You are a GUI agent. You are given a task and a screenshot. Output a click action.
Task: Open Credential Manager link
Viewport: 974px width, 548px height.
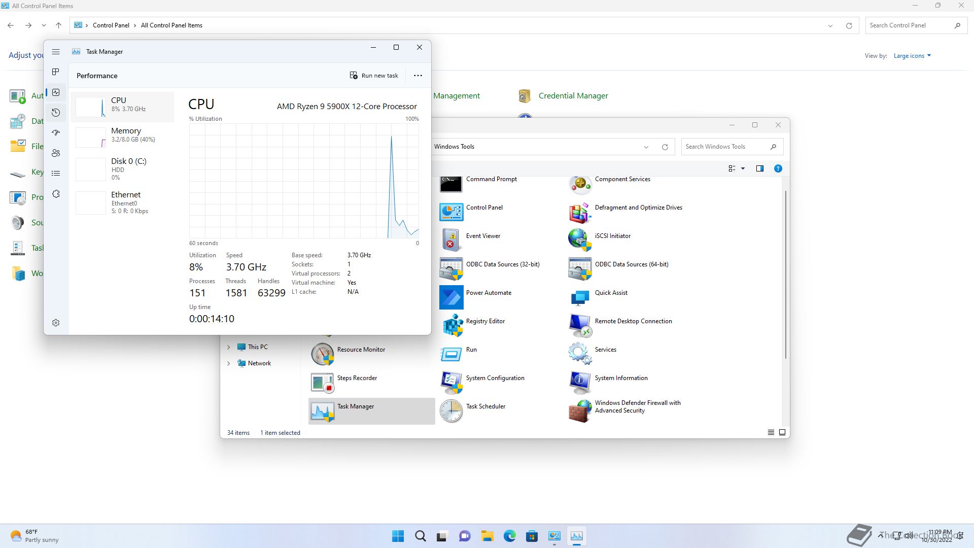(x=573, y=96)
